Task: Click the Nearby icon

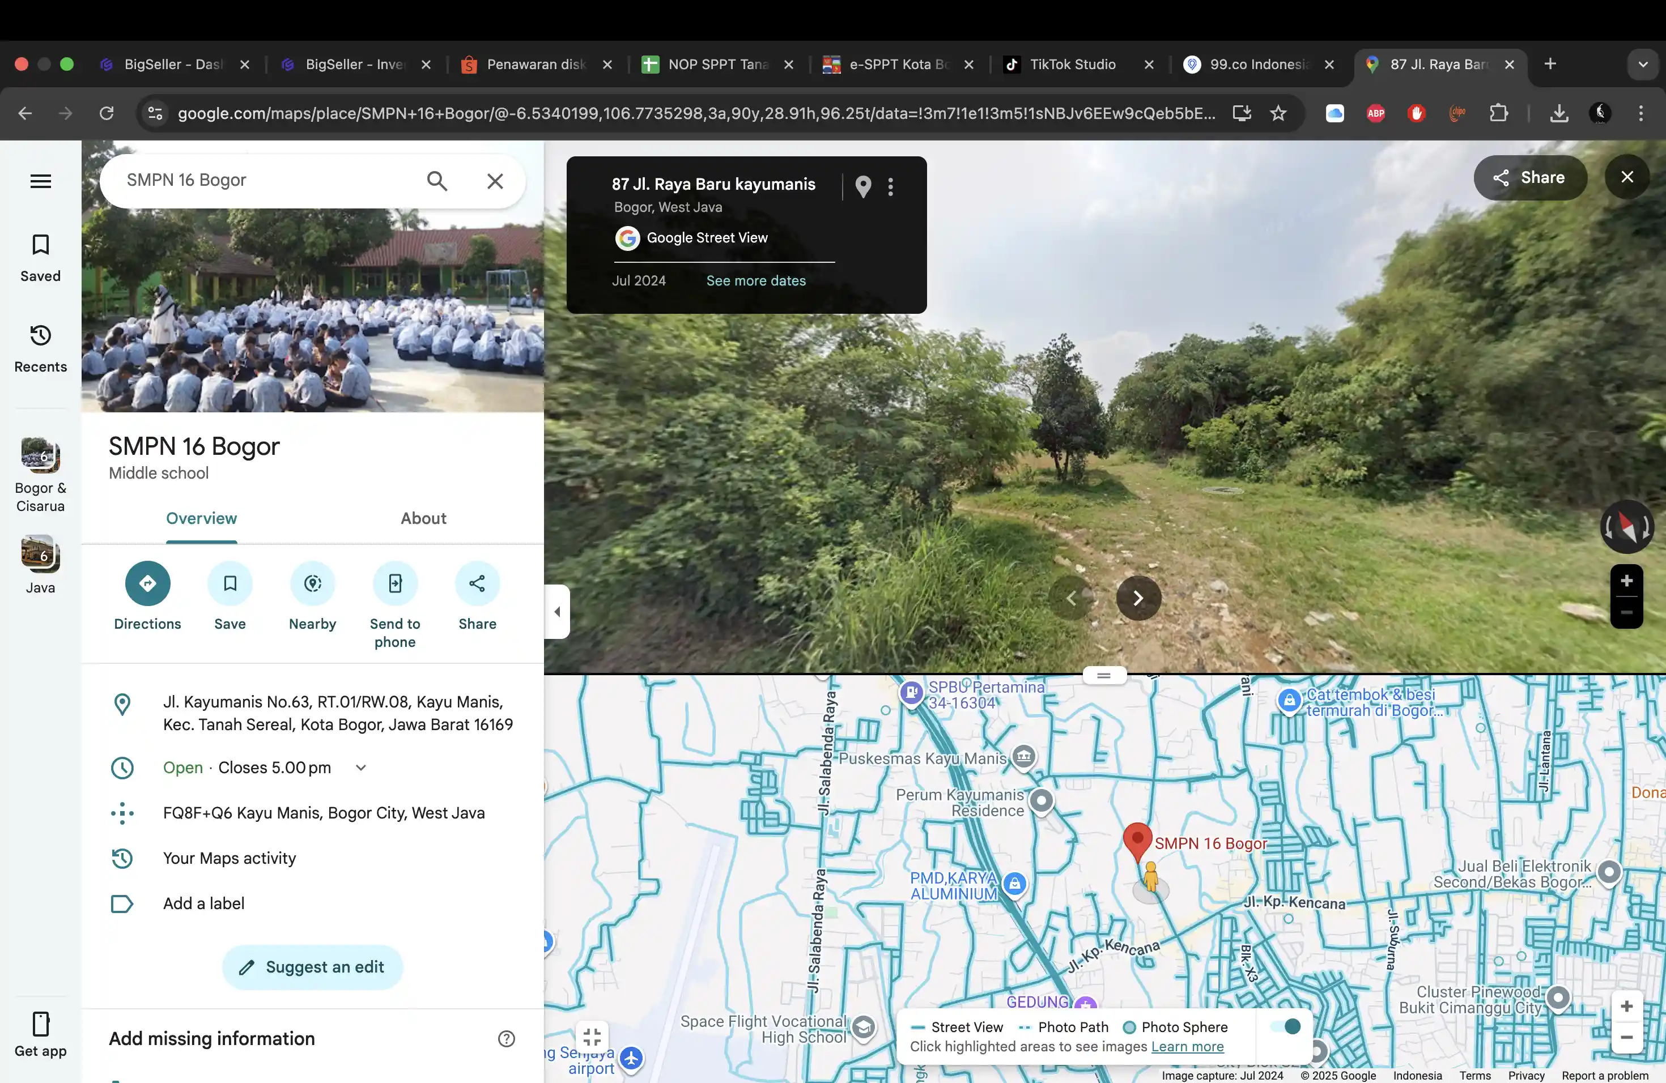Action: pyautogui.click(x=312, y=583)
